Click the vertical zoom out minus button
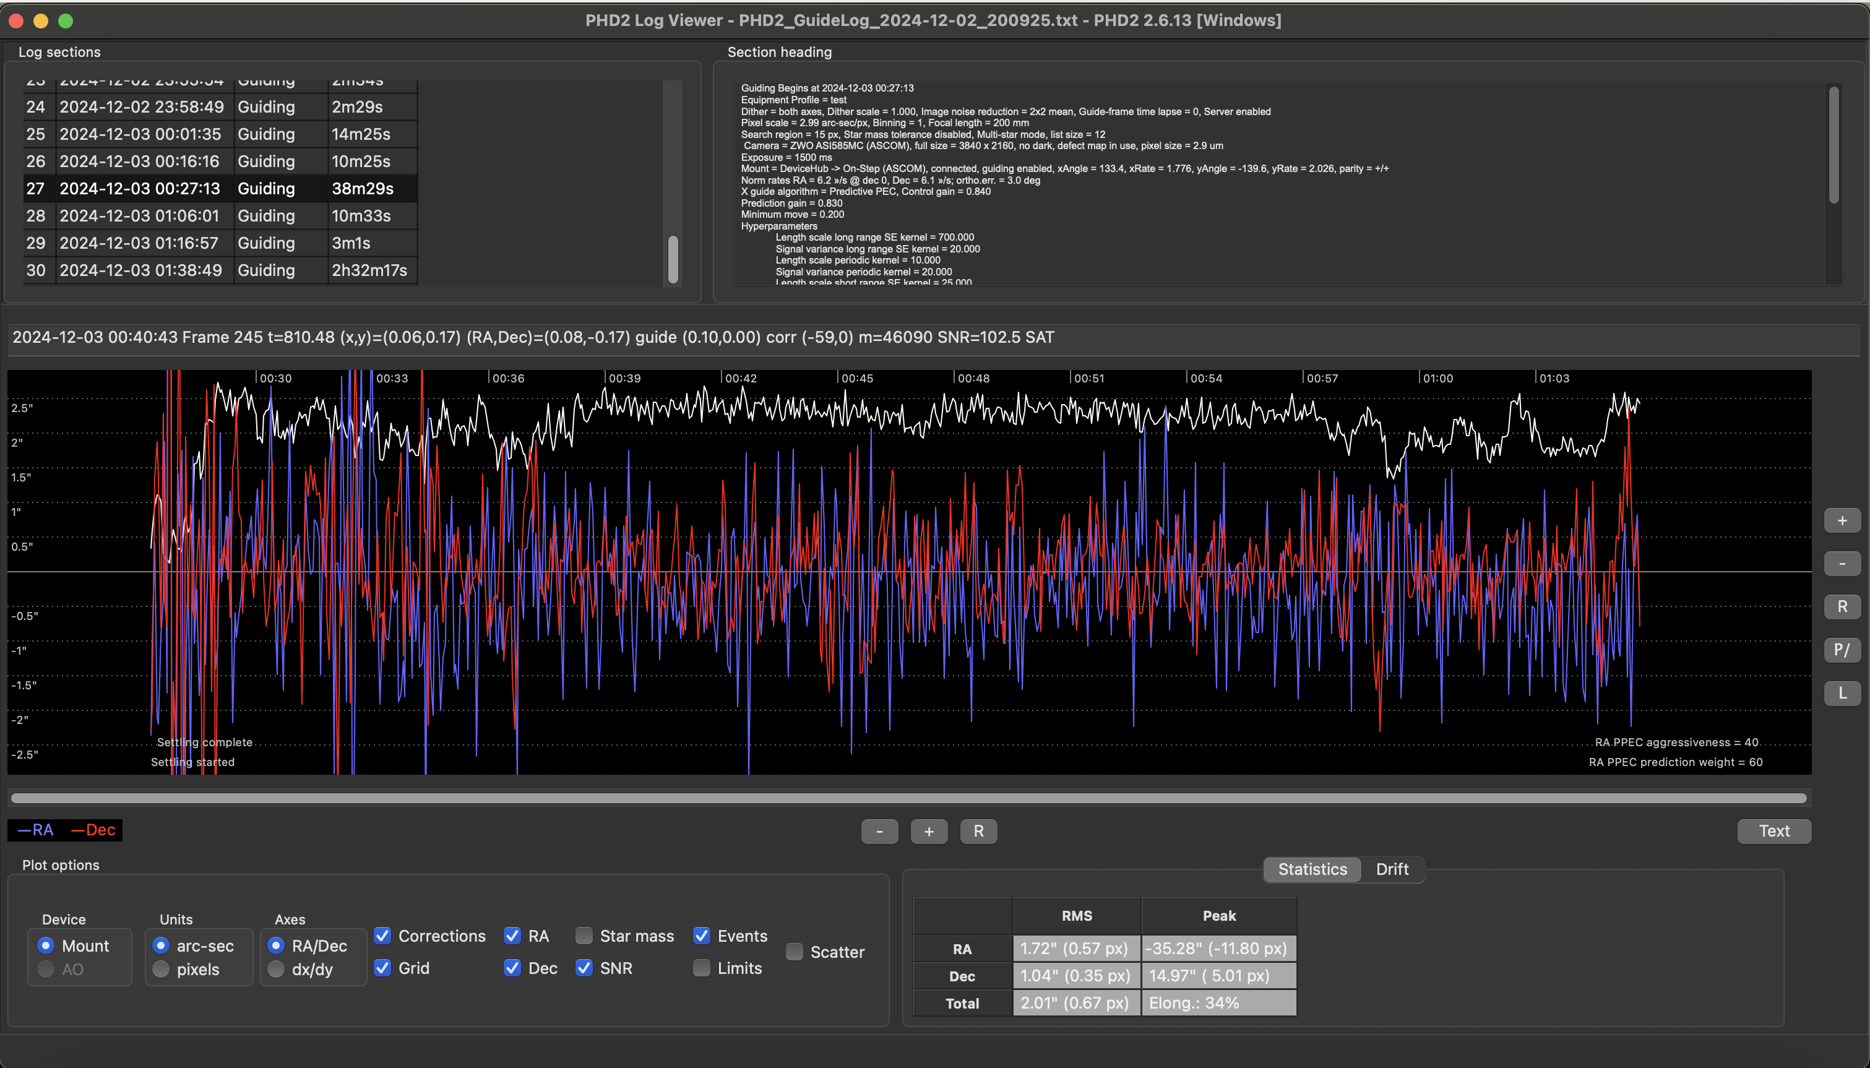The image size is (1870, 1068). pos(1842,563)
